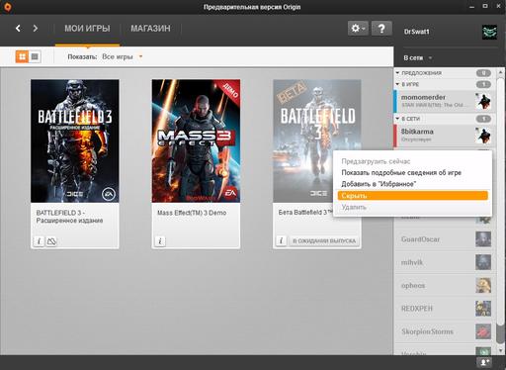Screen dimensions: 506x370
Task: Collapse the В СЕТИ friends group
Action: click(397, 119)
